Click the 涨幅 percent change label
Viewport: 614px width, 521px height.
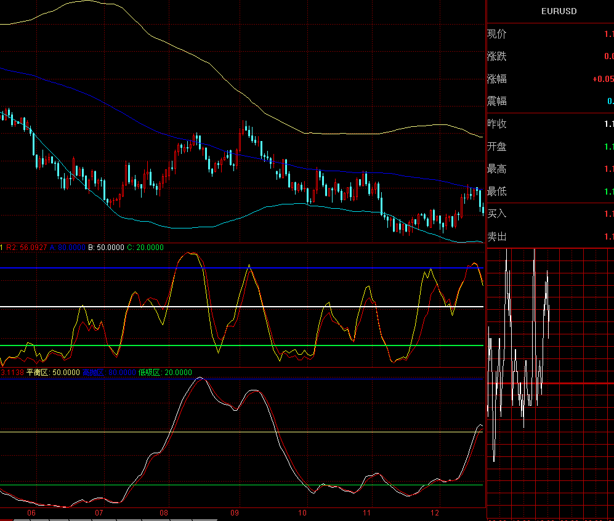coord(496,79)
